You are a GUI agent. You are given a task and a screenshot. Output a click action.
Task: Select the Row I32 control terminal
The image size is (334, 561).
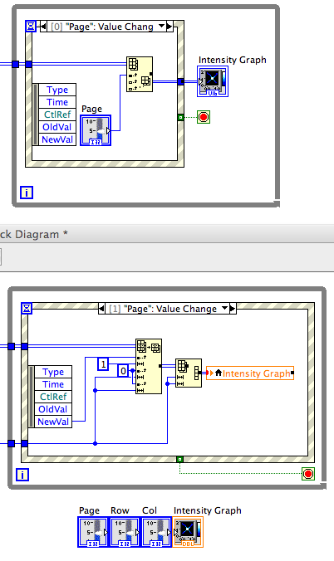pyautogui.click(x=124, y=532)
